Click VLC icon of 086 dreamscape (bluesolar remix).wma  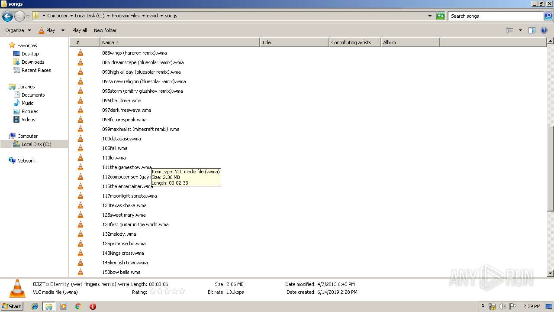(80, 62)
